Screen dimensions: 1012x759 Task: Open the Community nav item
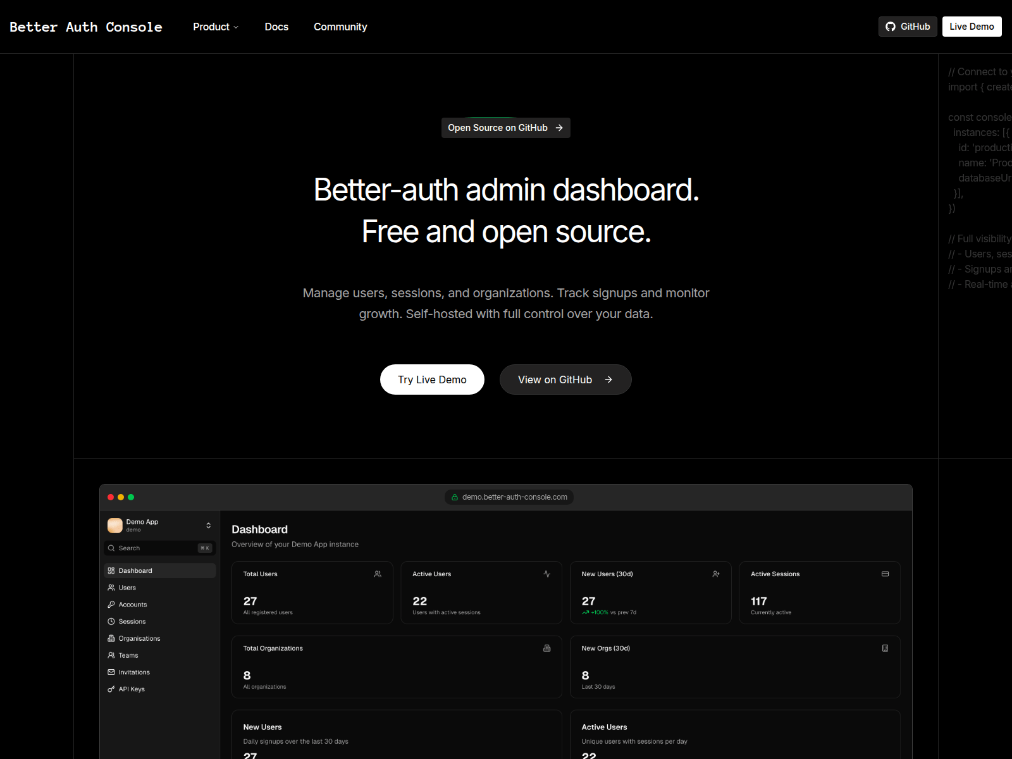click(x=340, y=27)
